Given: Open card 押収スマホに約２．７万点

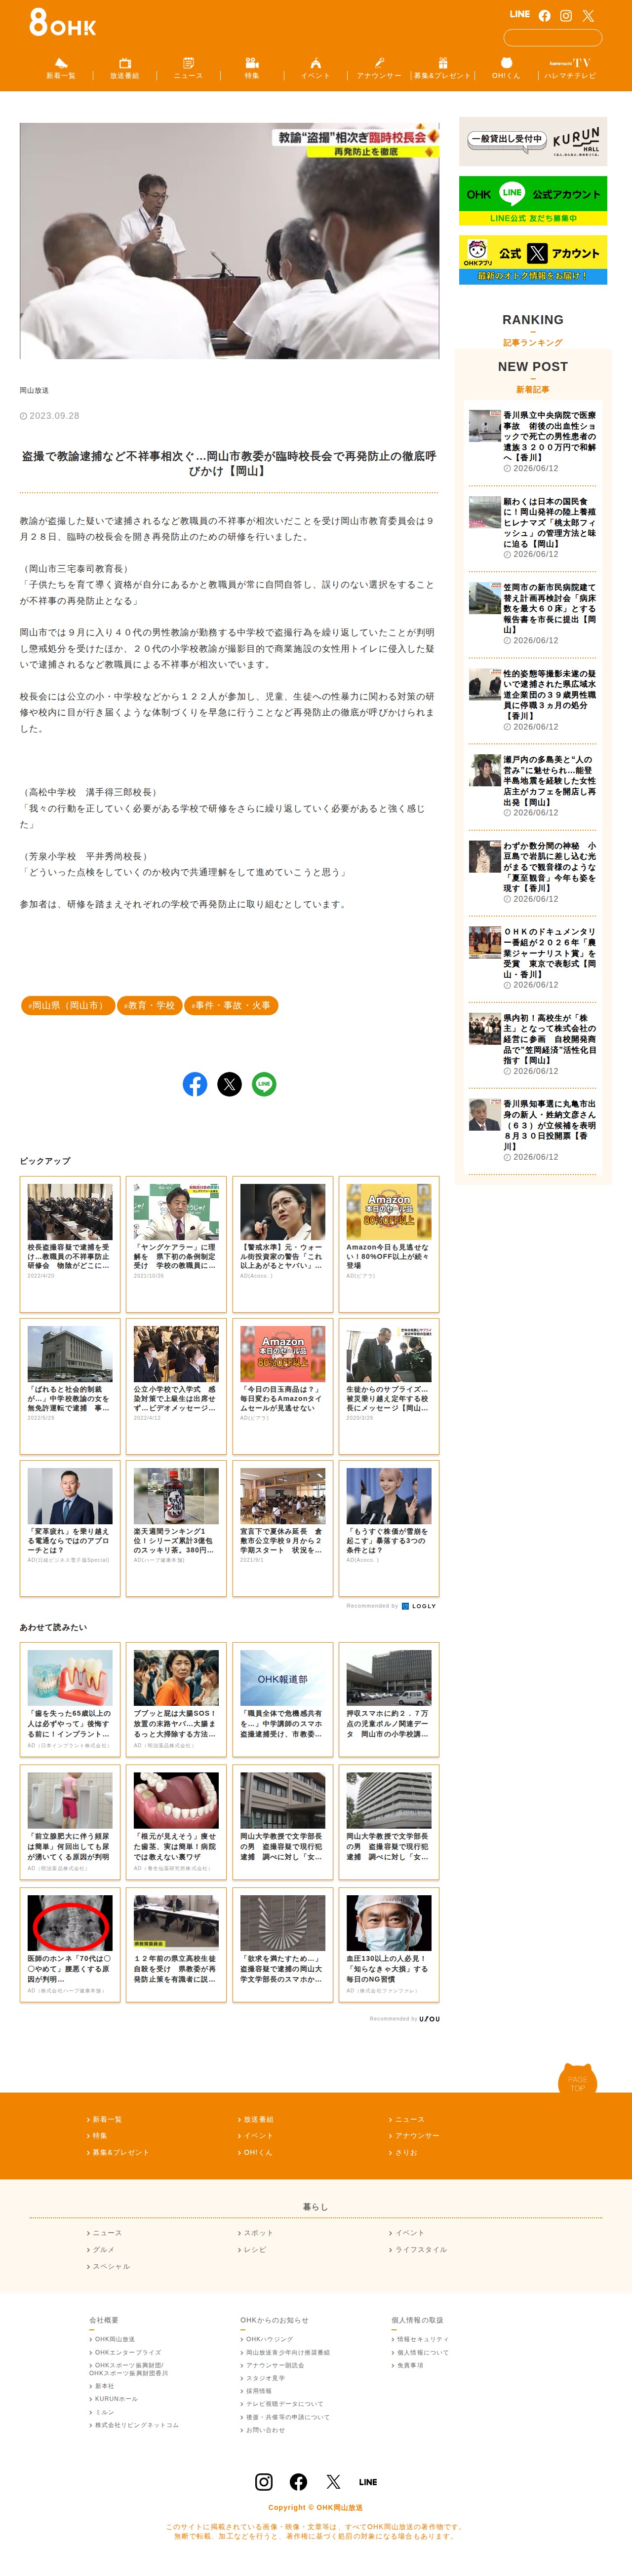Looking at the screenshot, I should point(389,1700).
